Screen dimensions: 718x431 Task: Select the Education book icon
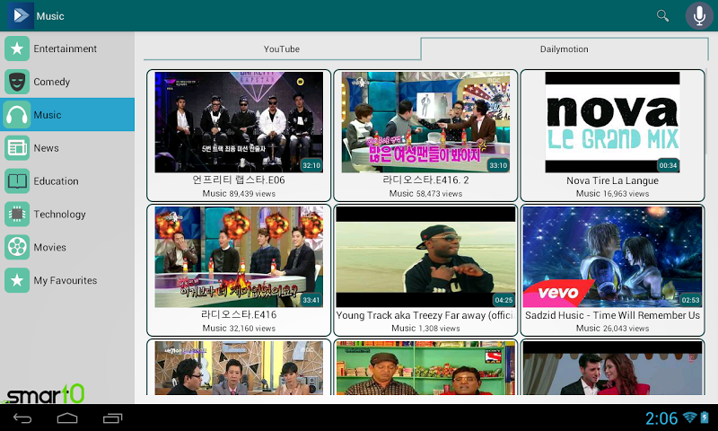tap(17, 180)
